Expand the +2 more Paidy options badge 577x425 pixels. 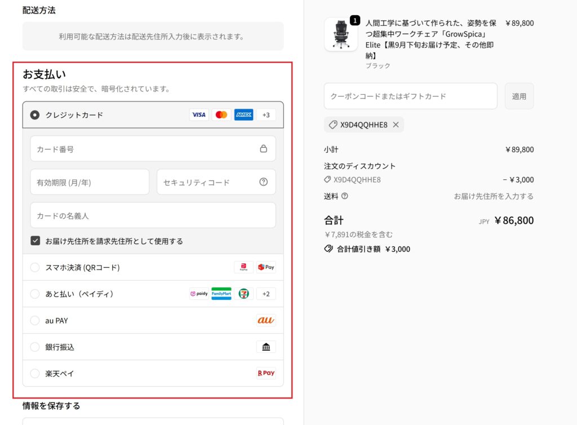pyautogui.click(x=266, y=294)
